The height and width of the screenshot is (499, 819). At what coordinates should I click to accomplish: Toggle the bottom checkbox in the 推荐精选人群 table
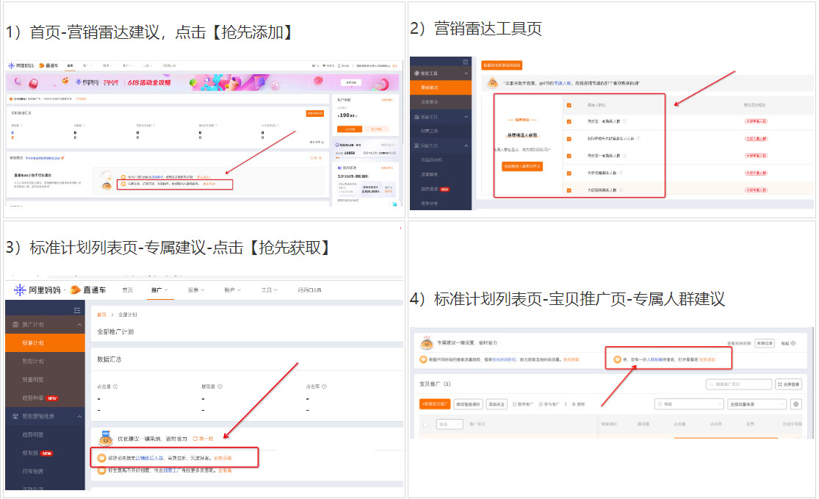[x=569, y=190]
